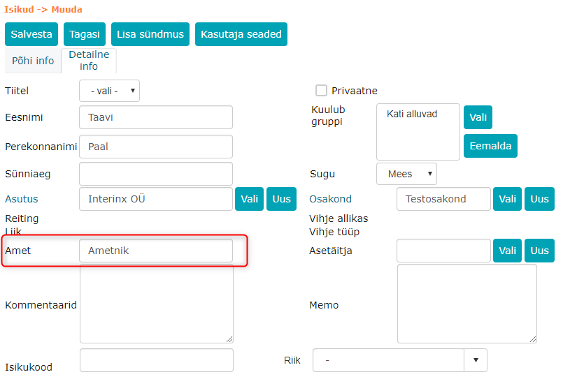Click the Salvesta button
This screenshot has width=577, height=386.
(x=31, y=34)
